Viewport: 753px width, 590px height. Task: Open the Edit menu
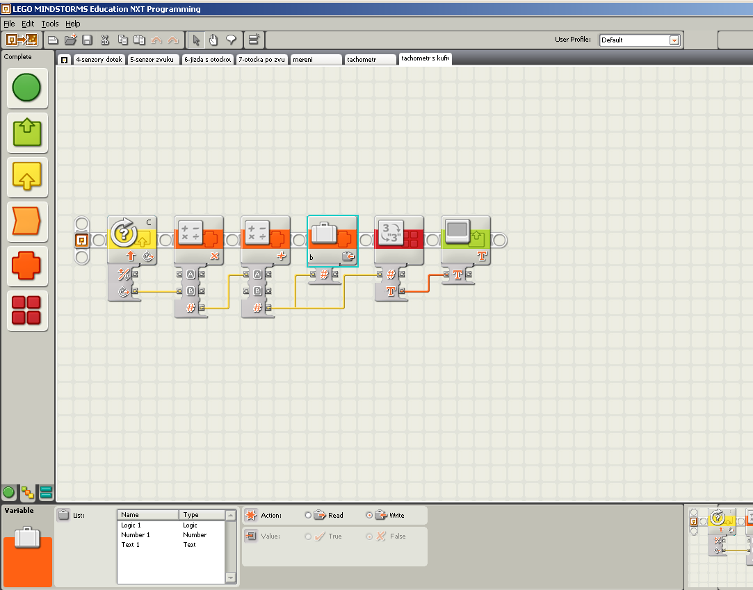(x=28, y=24)
